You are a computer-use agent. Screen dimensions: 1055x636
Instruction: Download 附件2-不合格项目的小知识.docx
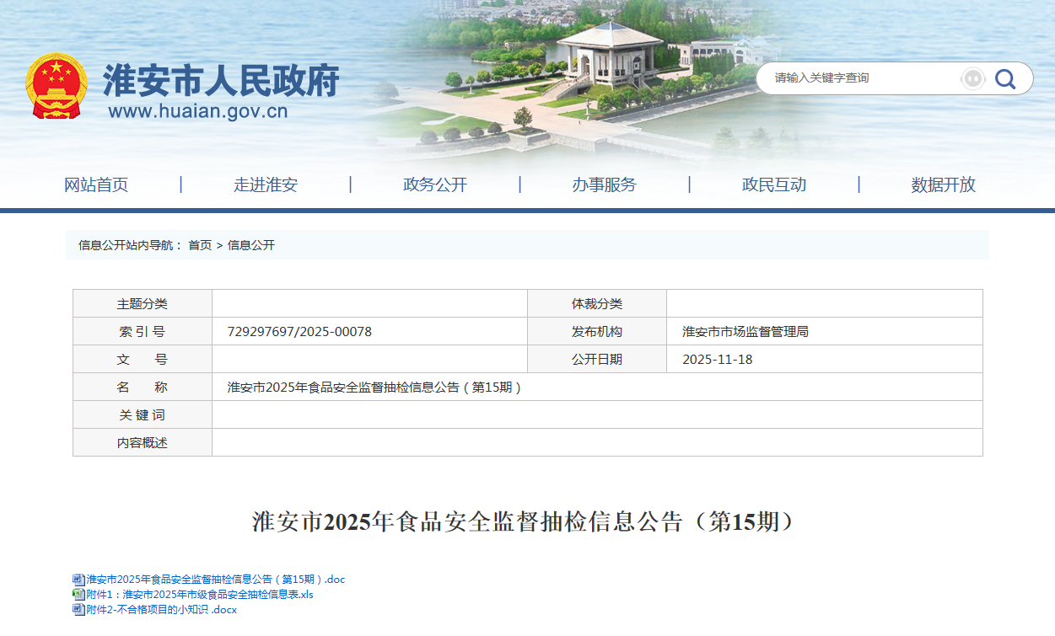[162, 610]
